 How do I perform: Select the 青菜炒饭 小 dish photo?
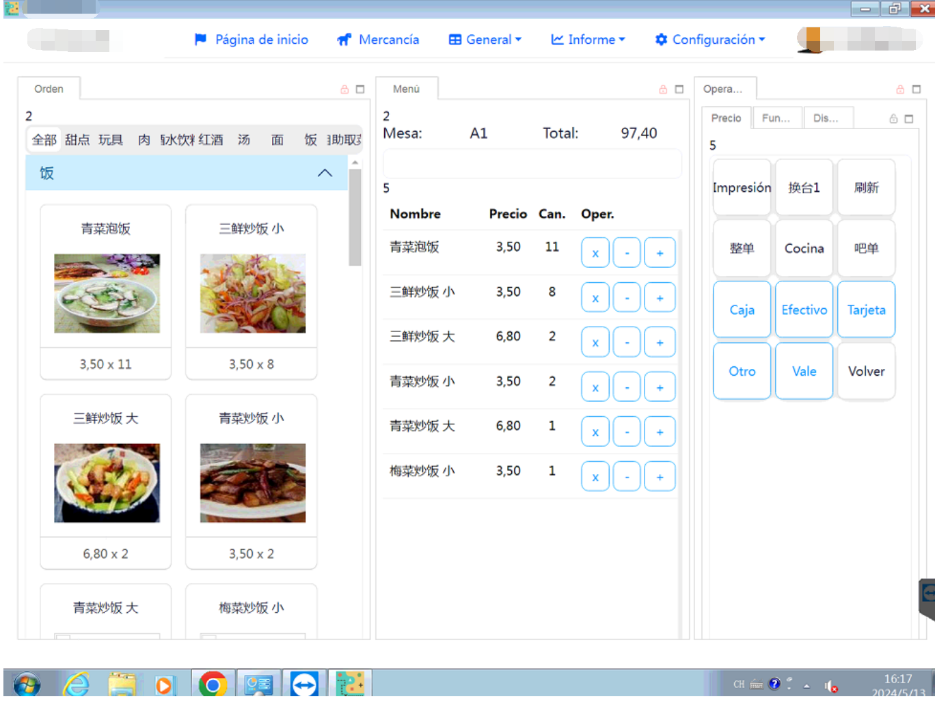pos(253,483)
